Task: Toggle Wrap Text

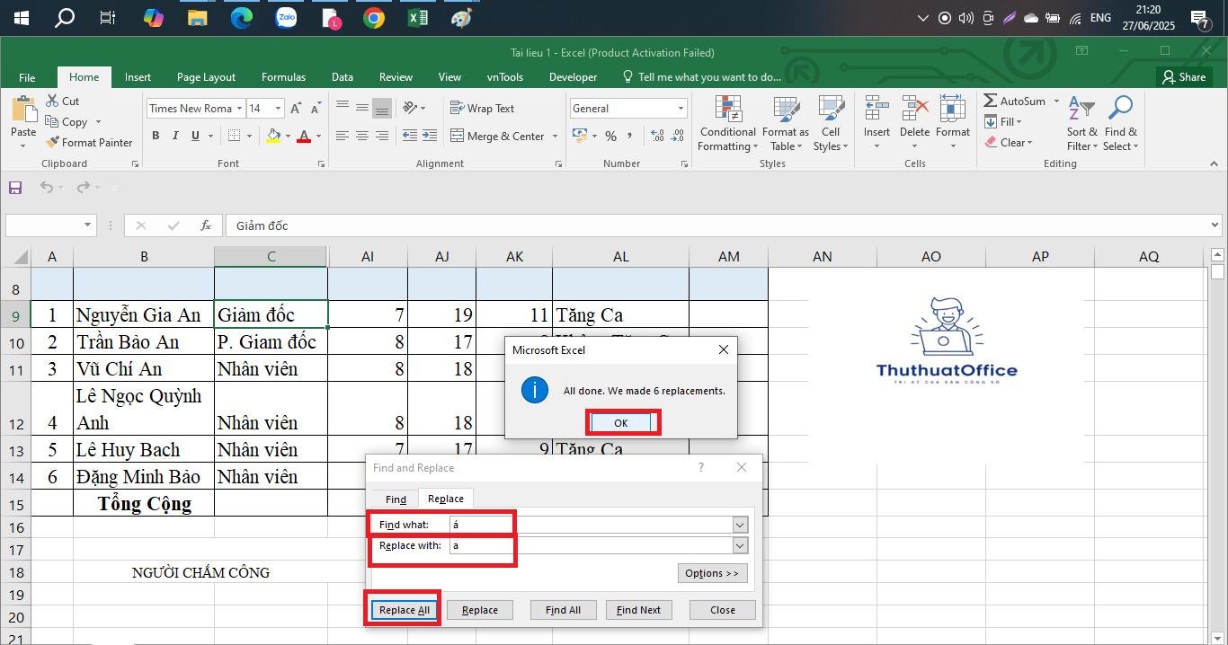Action: tap(483, 109)
